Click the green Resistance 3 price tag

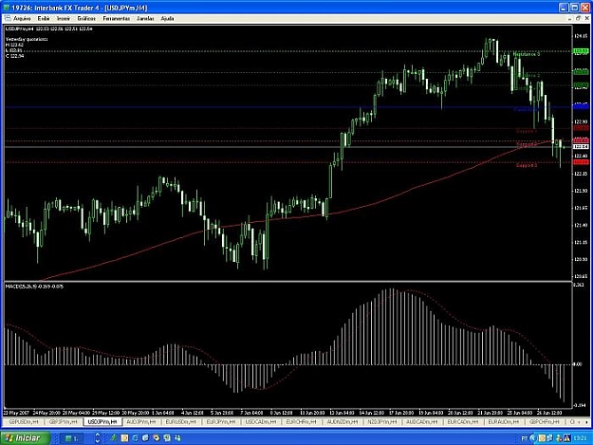click(x=581, y=51)
